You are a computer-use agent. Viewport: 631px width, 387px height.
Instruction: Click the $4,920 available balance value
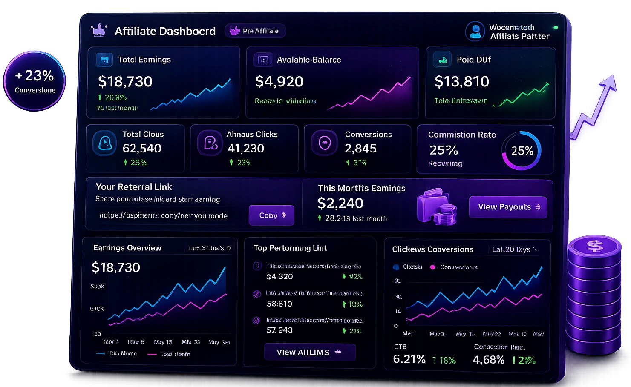279,81
